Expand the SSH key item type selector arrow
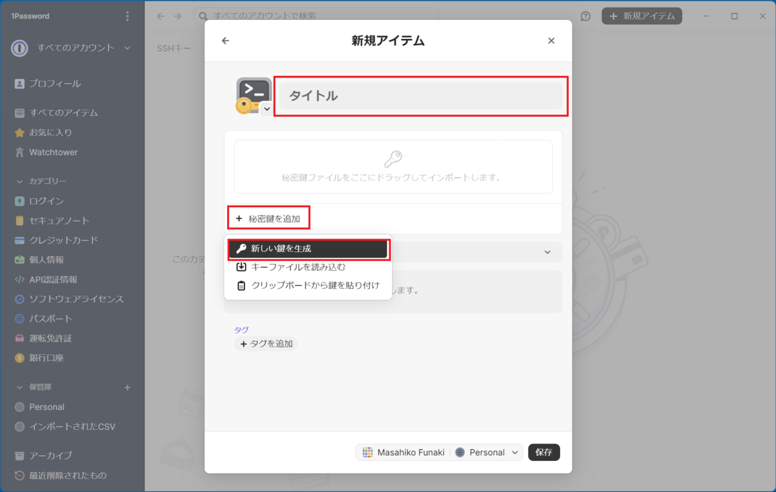776x492 pixels. 266,109
